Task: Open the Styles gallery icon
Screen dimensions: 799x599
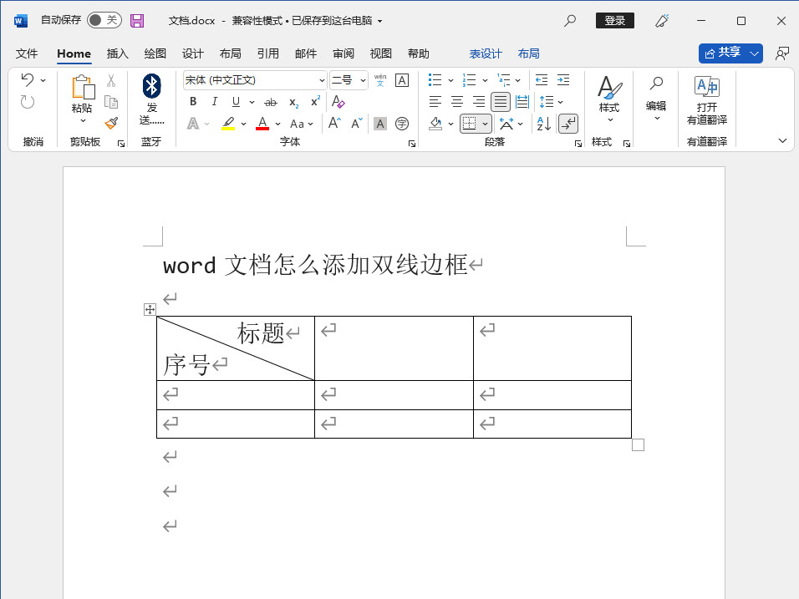Action: (x=609, y=88)
